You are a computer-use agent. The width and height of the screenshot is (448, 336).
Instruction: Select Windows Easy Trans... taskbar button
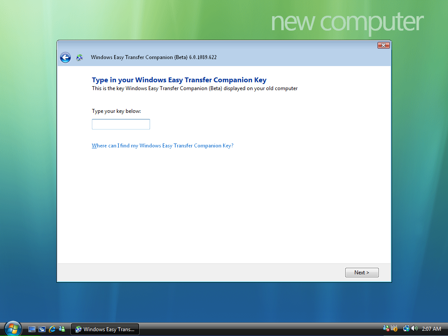point(105,329)
